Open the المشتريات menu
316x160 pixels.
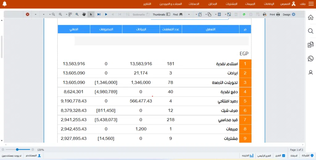pyautogui.click(x=231, y=4)
